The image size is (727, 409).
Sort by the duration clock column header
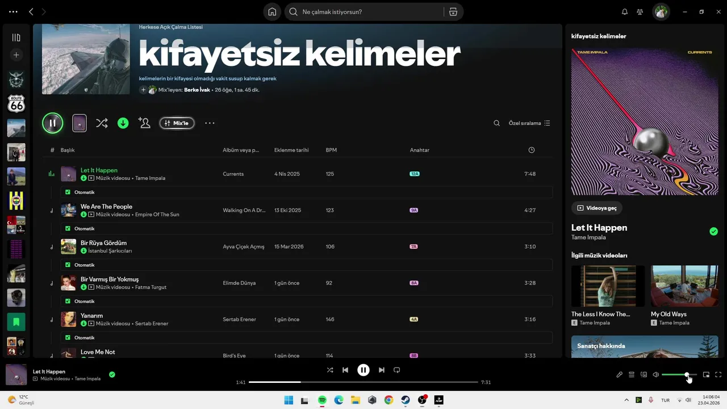pos(532,150)
